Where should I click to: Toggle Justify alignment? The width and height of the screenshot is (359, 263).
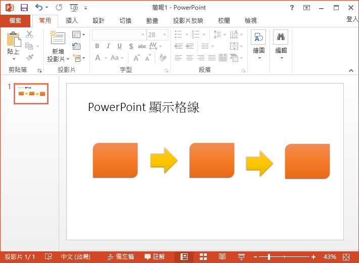point(212,58)
